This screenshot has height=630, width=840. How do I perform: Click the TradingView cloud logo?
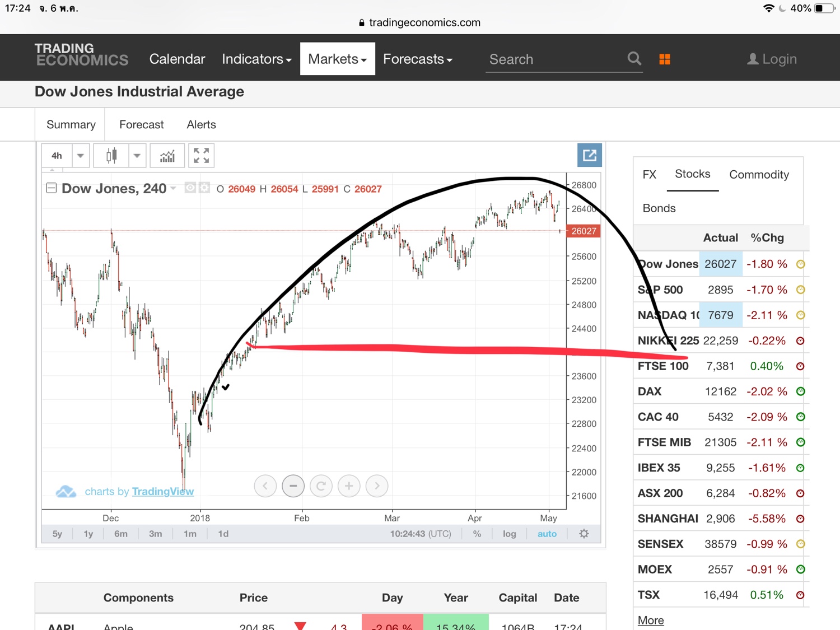click(66, 492)
